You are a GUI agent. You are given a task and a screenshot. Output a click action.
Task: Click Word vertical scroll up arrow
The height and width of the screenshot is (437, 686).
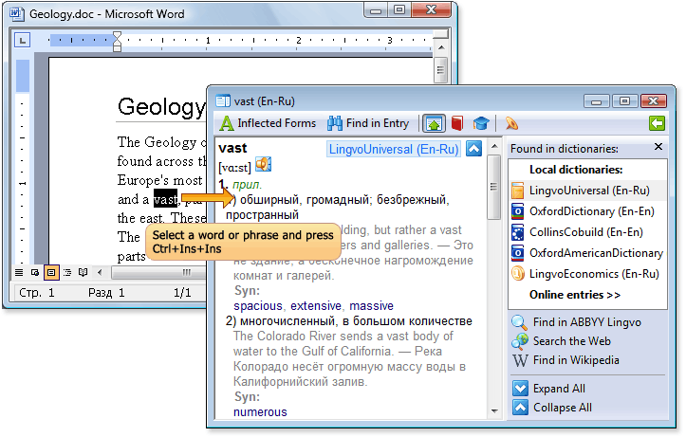pos(441,47)
